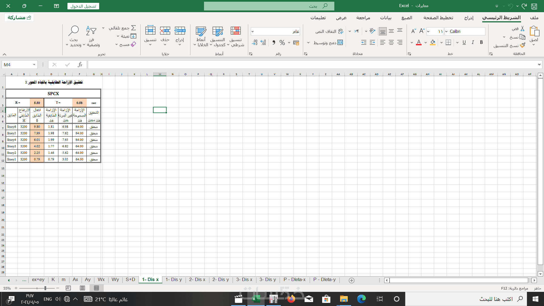The image size is (544, 306).
Task: Click the Cell Styles icon
Action: point(201,31)
